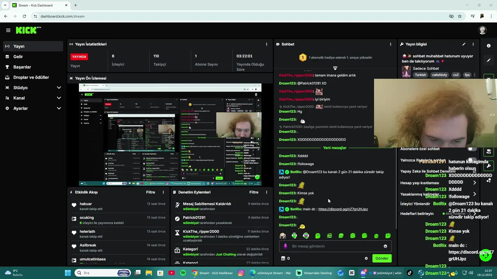Click the browser address bar

pos(241,16)
